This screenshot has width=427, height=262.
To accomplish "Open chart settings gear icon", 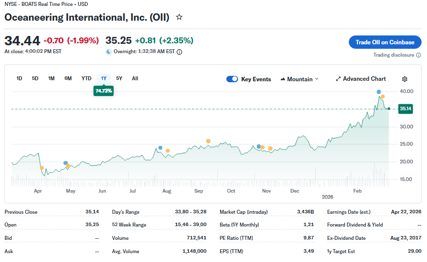I will (x=405, y=79).
